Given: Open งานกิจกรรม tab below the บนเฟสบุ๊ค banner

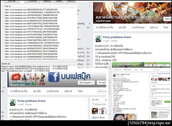Looking at the screenshot, I should 53,91.
